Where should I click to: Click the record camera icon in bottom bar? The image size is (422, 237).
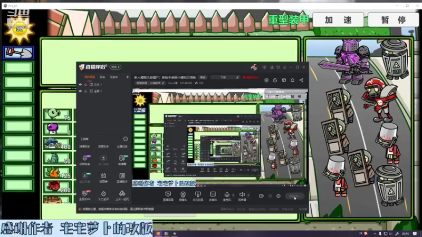click(261, 196)
